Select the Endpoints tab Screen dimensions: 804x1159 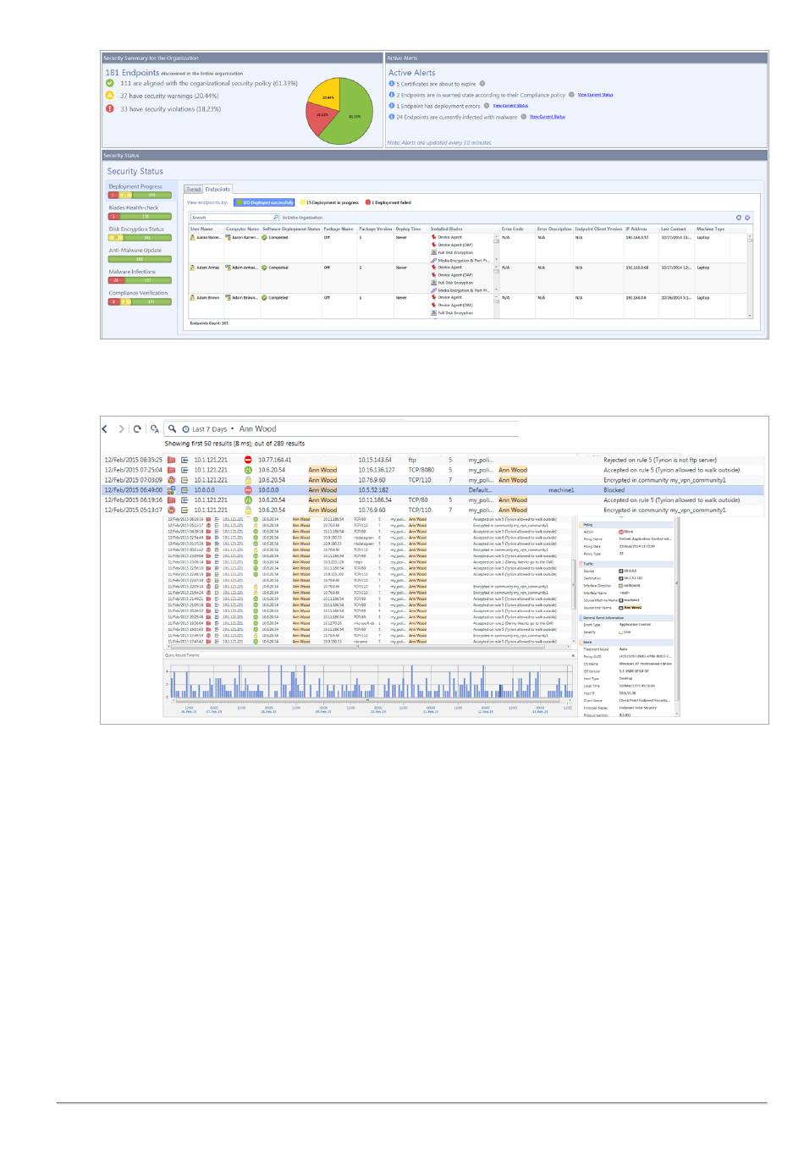pos(218,189)
